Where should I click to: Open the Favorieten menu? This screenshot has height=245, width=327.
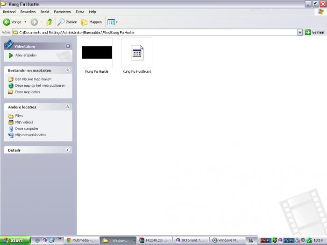pos(62,12)
